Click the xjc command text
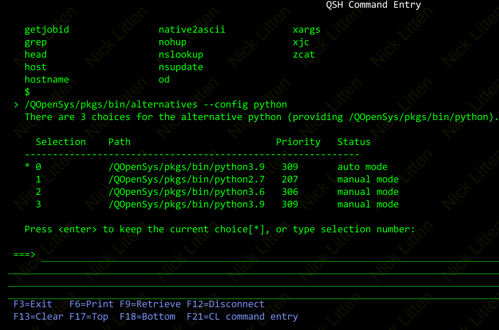Screen dimensions: 499x330 301,42
